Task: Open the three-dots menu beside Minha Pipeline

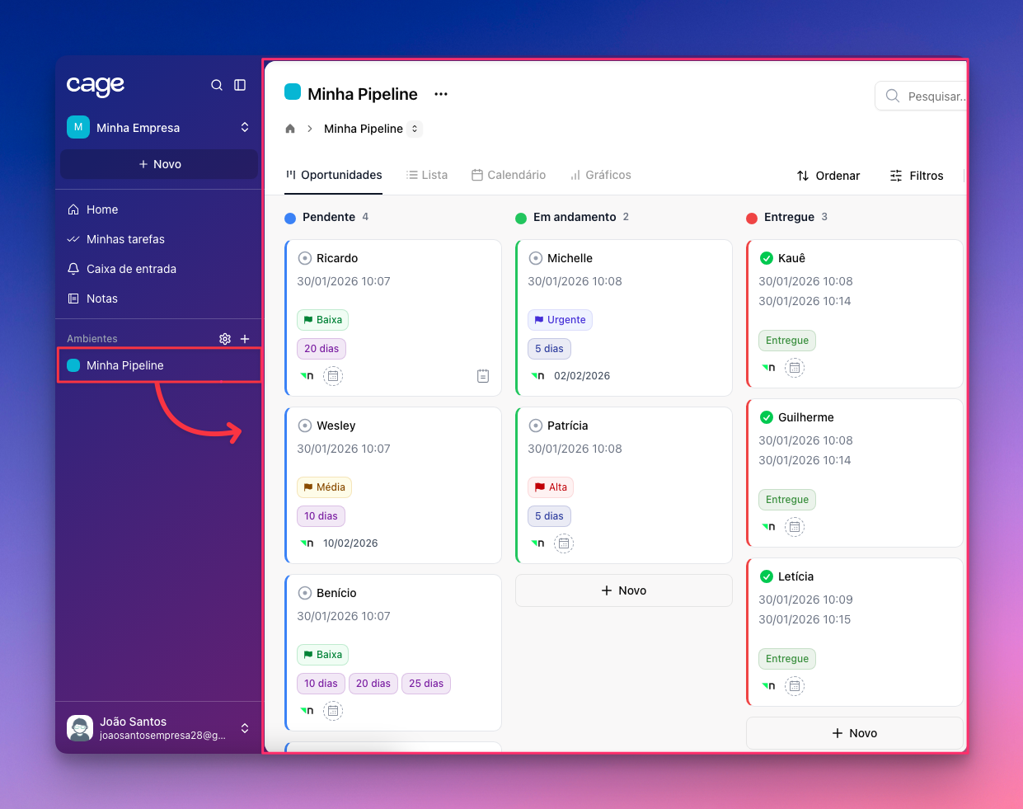Action: click(441, 94)
